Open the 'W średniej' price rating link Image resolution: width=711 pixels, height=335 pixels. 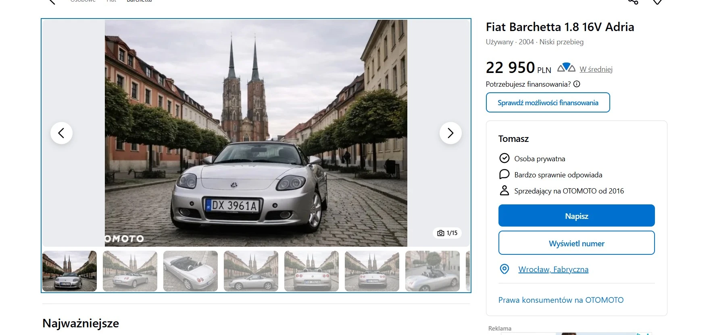pos(596,69)
